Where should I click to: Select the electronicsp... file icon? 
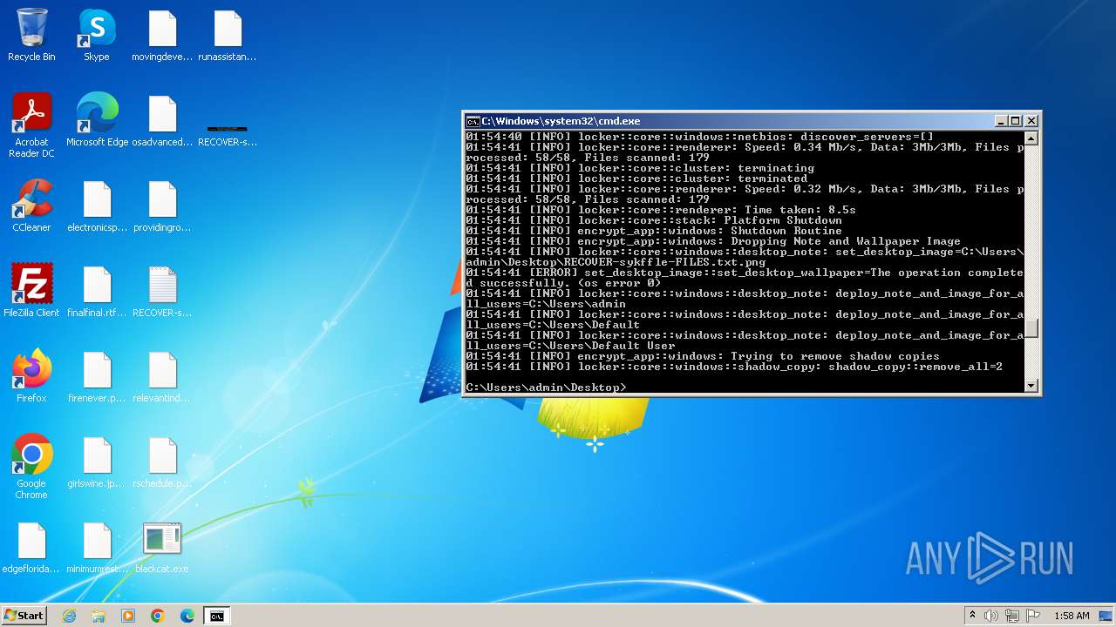(x=97, y=206)
